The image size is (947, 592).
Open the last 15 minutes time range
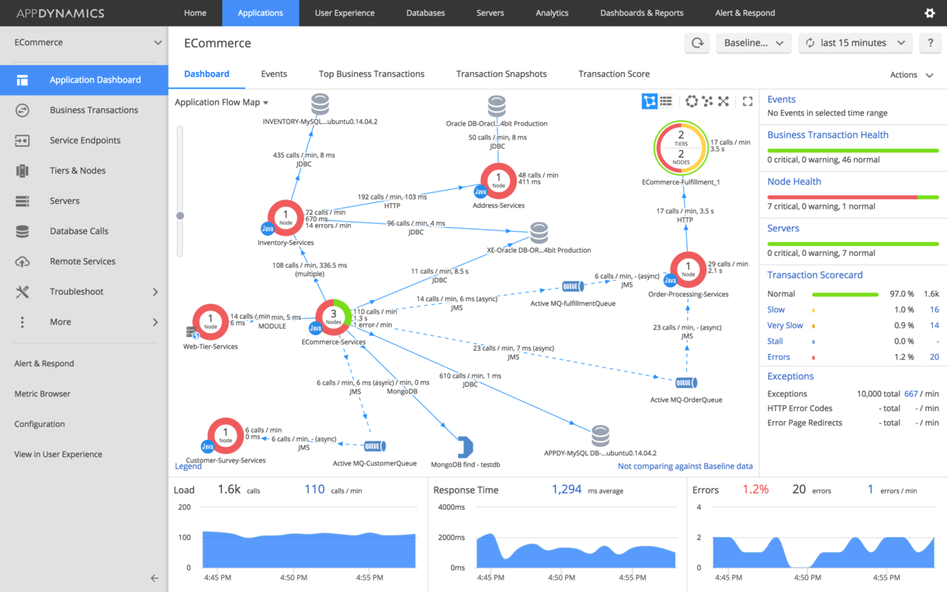[x=855, y=43]
